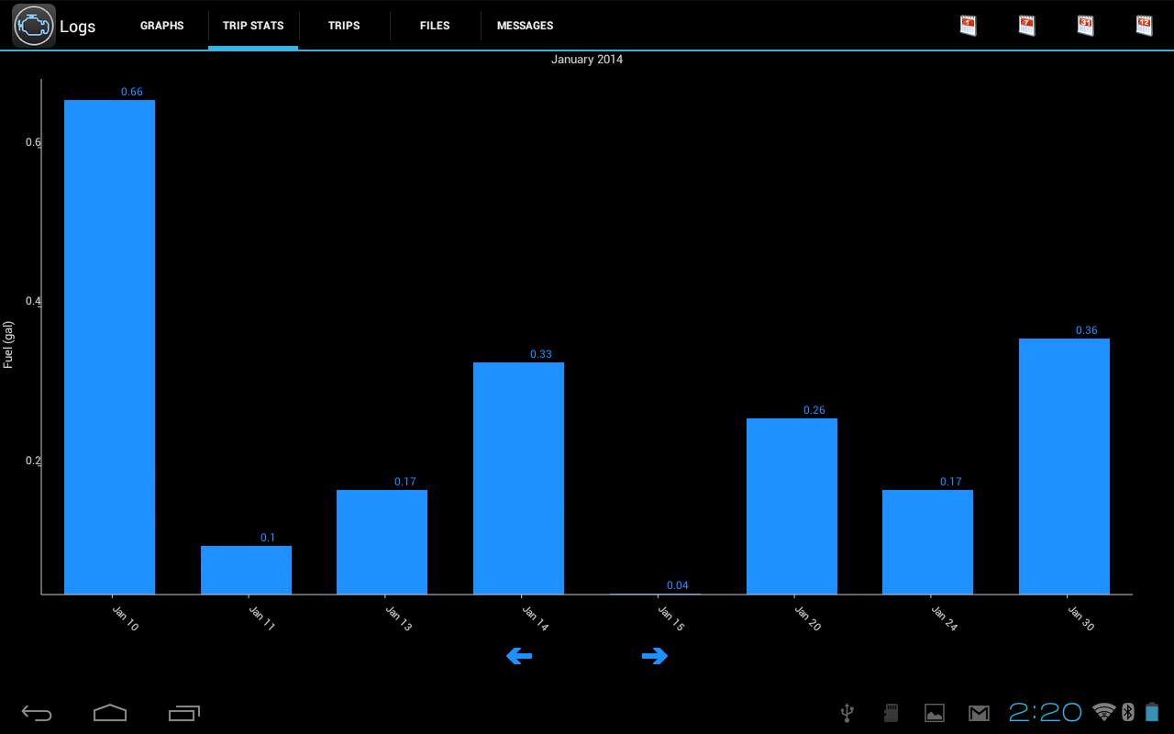The width and height of the screenshot is (1174, 734).
Task: Tap the engine Logs app icon
Action: tap(34, 26)
